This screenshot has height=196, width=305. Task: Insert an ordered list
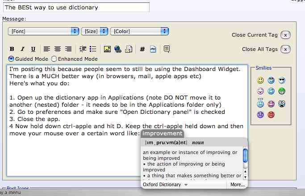click(83, 49)
